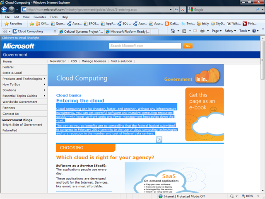
Task: Open the SQL favorites bar bookmark
Action: (124, 24)
